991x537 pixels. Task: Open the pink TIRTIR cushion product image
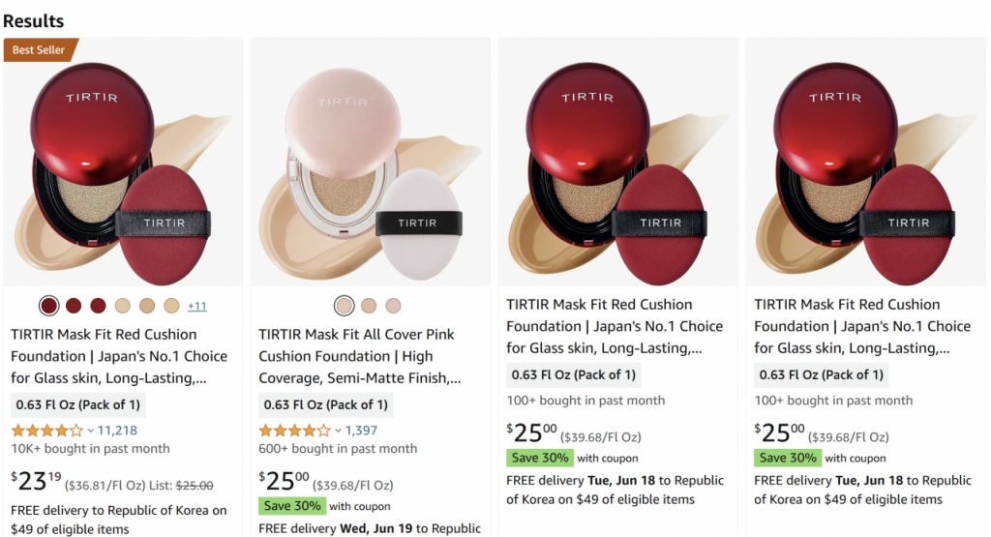[x=371, y=164]
